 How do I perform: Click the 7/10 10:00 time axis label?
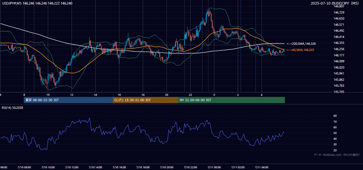point(48,167)
